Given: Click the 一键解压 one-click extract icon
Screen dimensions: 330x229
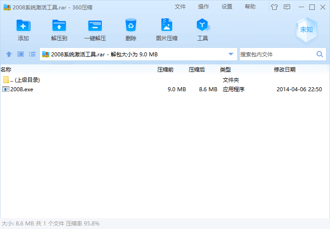Looking at the screenshot, I should 95,26.
